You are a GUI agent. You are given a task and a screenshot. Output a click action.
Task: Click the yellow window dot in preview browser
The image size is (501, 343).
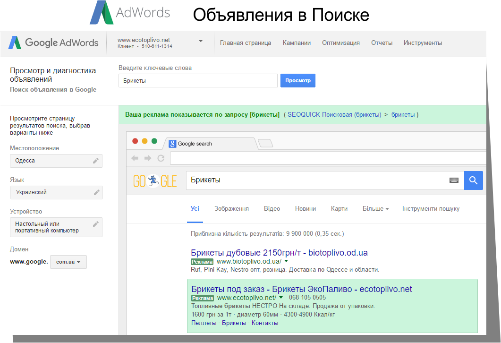pos(145,141)
